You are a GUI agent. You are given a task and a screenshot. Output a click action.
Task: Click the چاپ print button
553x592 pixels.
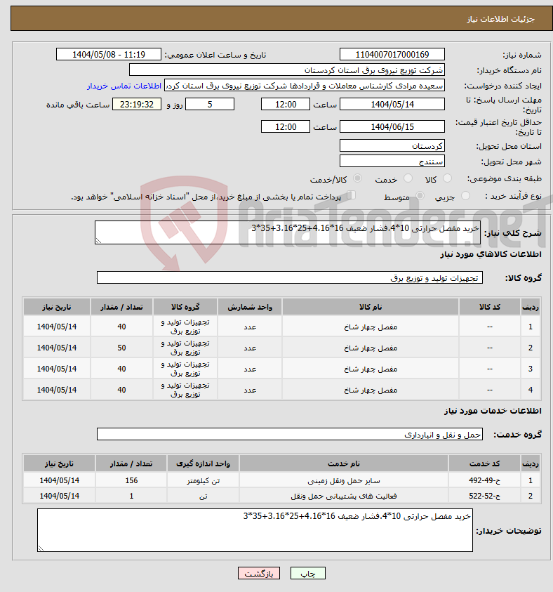tap(308, 574)
